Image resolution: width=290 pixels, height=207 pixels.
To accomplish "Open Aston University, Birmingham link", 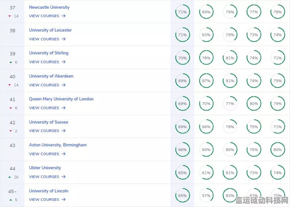I will pyautogui.click(x=58, y=145).
